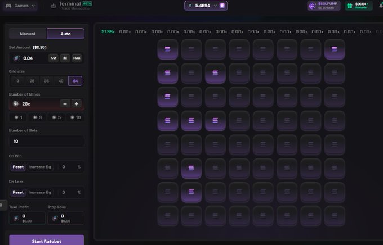This screenshot has width=383, height=245.
Task: Click the gamepad icon beside Games
Action: point(8,6)
